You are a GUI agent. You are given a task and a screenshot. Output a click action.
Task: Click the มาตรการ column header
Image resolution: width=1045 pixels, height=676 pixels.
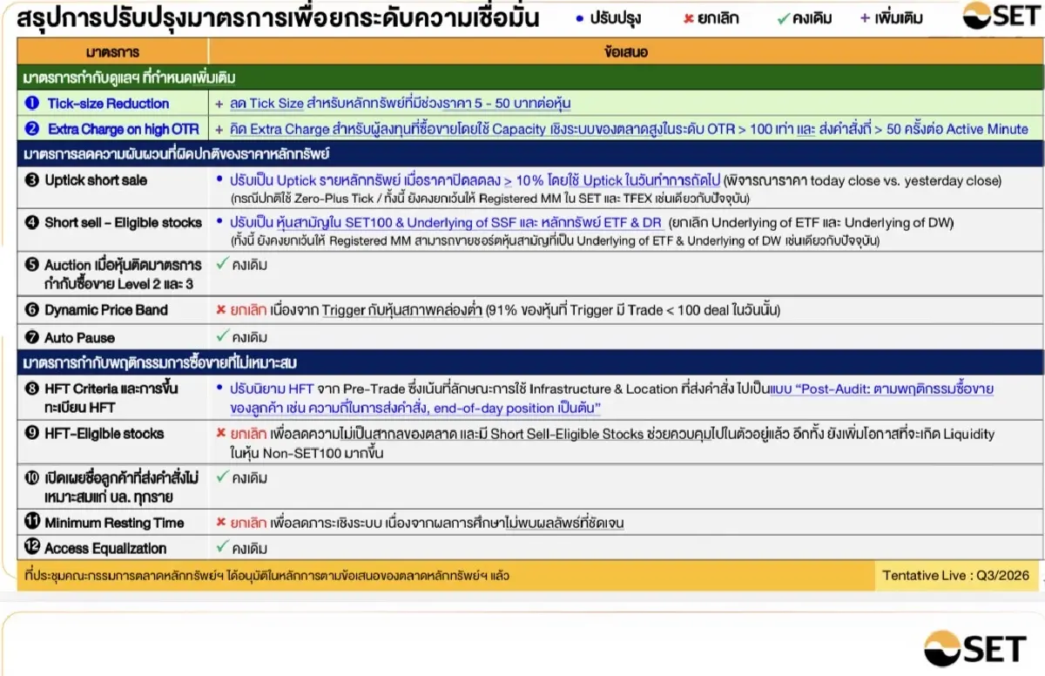113,53
